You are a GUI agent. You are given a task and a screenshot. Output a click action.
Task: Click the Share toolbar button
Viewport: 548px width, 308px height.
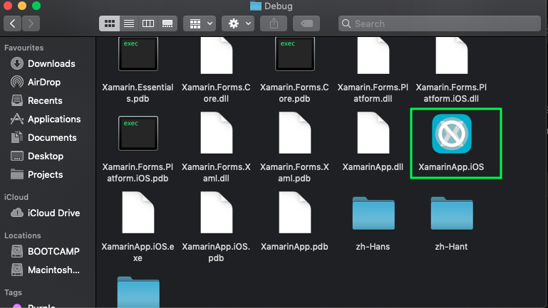pos(274,23)
